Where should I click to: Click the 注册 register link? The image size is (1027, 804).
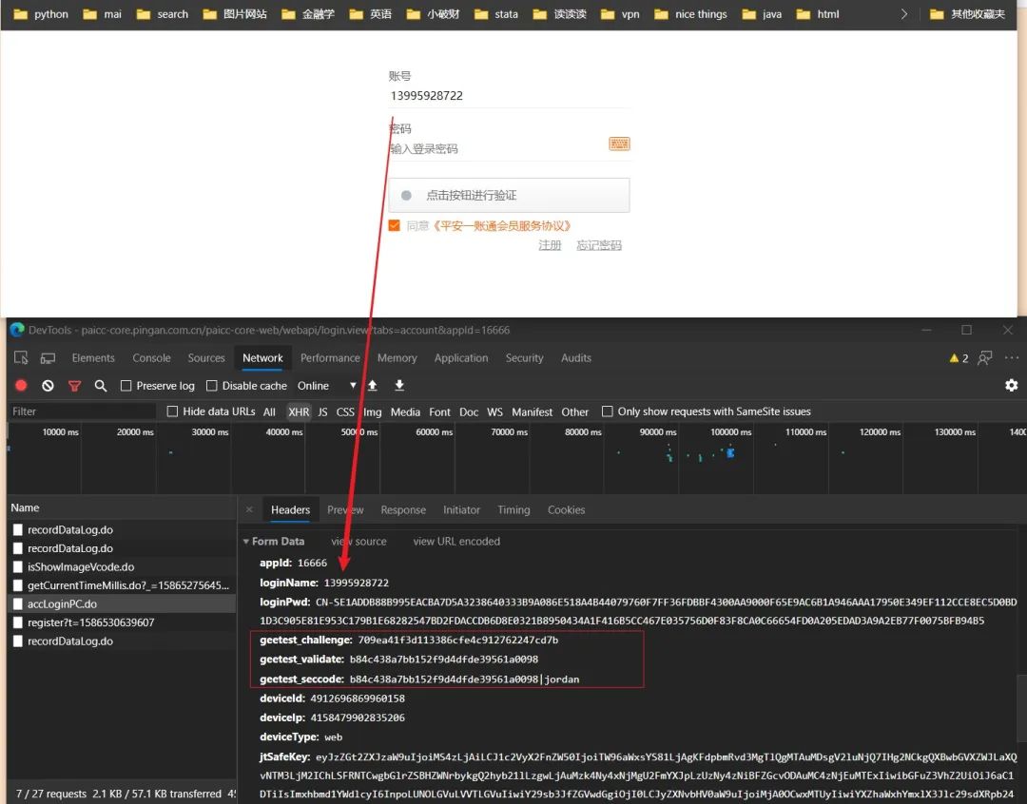(x=550, y=245)
